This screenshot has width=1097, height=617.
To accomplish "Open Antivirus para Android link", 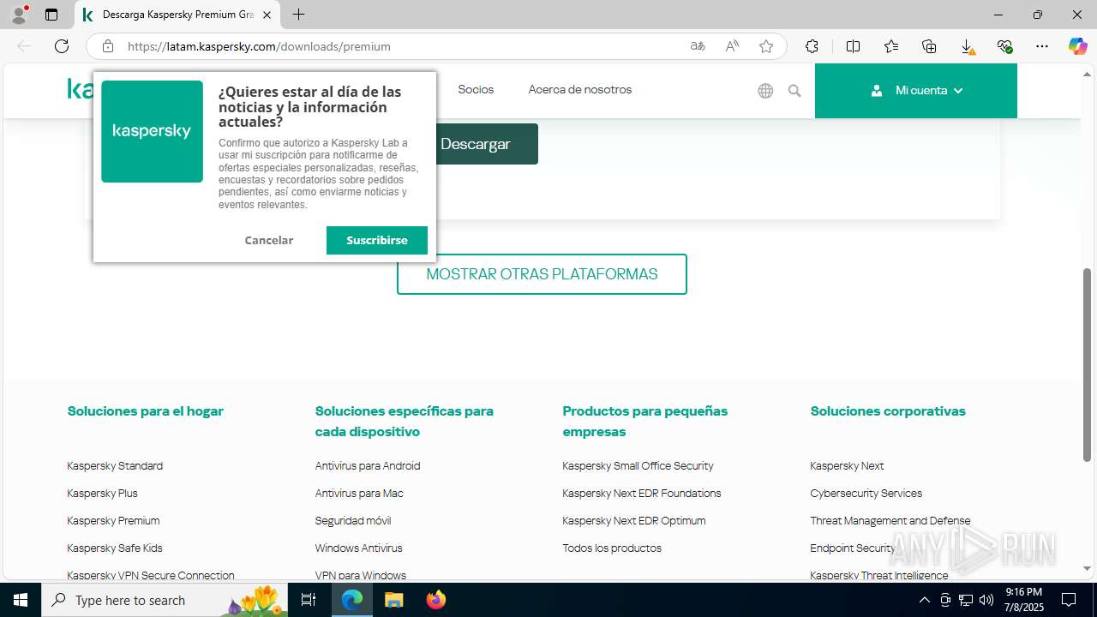I will point(368,466).
